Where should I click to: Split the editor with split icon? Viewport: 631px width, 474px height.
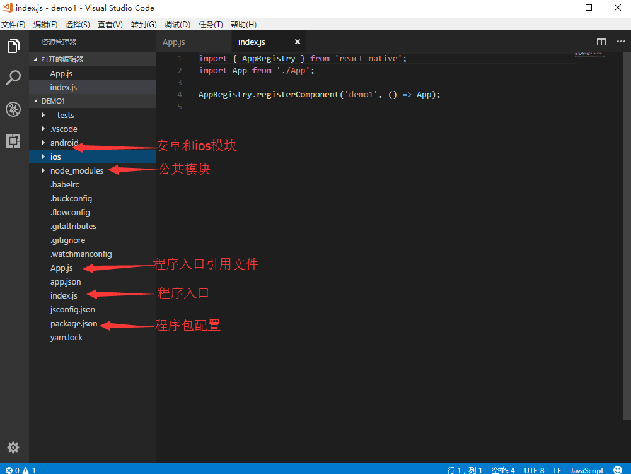point(601,42)
